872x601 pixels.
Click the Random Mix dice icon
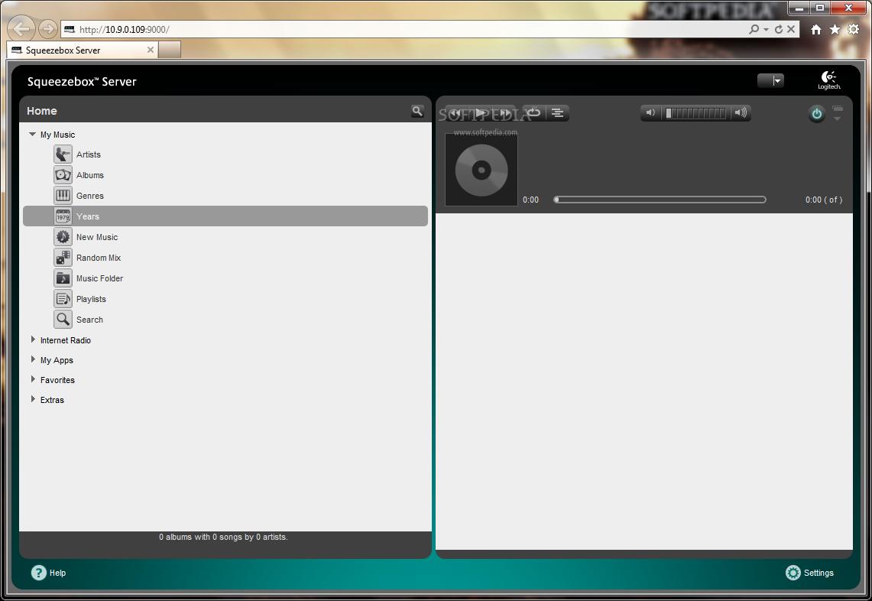coord(63,257)
